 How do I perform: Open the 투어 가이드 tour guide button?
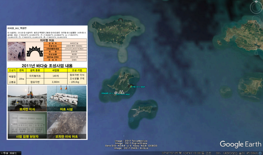11,153
